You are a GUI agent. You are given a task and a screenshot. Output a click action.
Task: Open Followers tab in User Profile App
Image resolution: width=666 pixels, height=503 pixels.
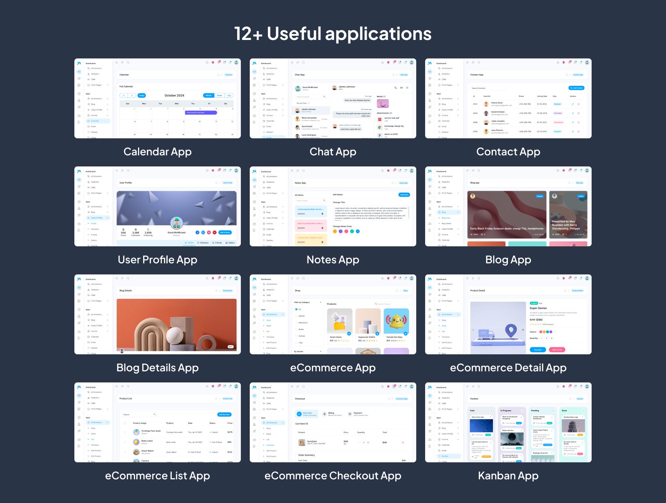pyautogui.click(x=203, y=243)
